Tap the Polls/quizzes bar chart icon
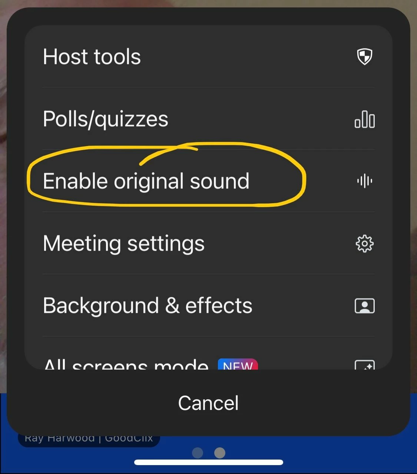This screenshot has width=417, height=474. pos(365,119)
